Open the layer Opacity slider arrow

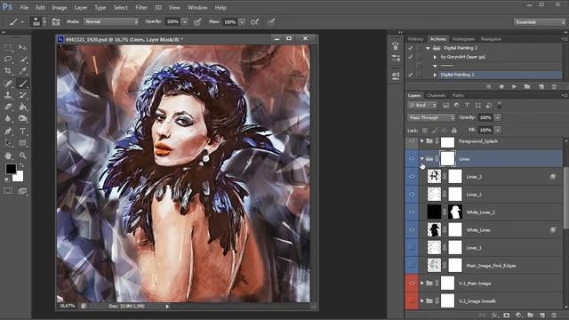pos(498,117)
